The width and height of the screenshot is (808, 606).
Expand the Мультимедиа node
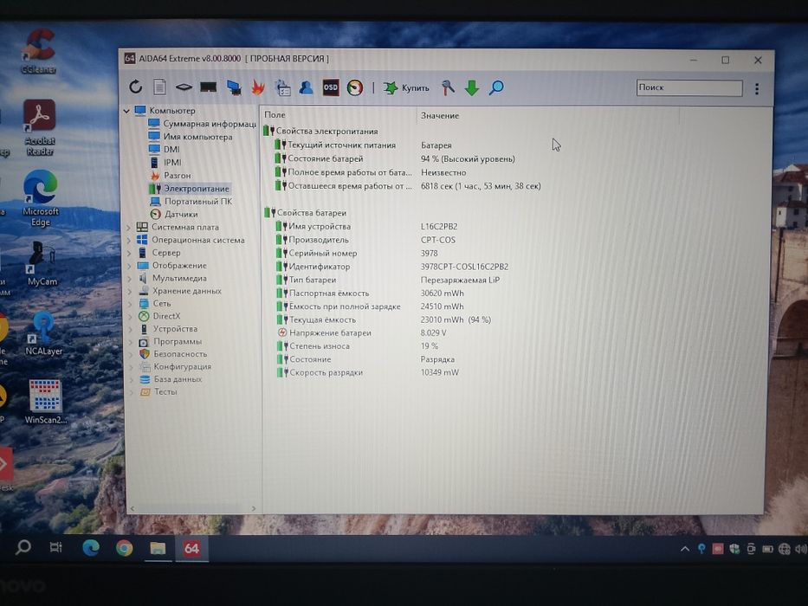coord(129,278)
